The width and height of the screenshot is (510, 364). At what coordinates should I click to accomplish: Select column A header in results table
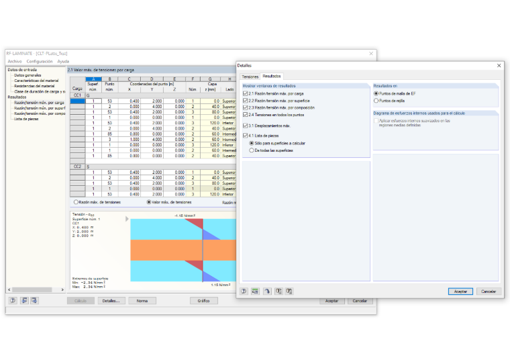point(93,79)
